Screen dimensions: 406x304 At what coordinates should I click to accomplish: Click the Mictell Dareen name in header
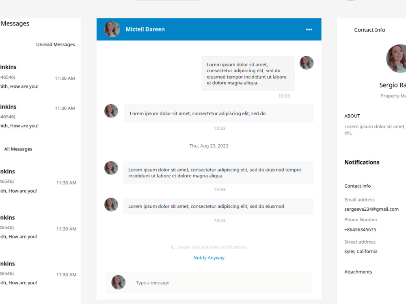click(x=145, y=30)
